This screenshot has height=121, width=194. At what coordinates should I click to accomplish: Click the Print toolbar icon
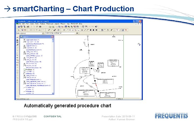point(28,27)
